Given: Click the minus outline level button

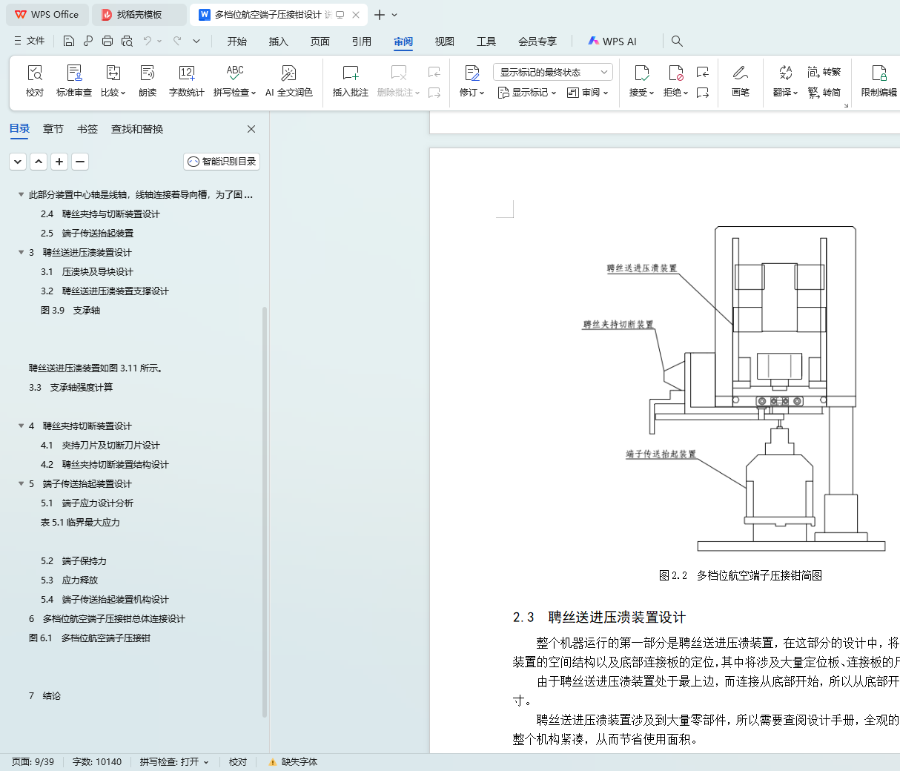Looking at the screenshot, I should pos(80,161).
